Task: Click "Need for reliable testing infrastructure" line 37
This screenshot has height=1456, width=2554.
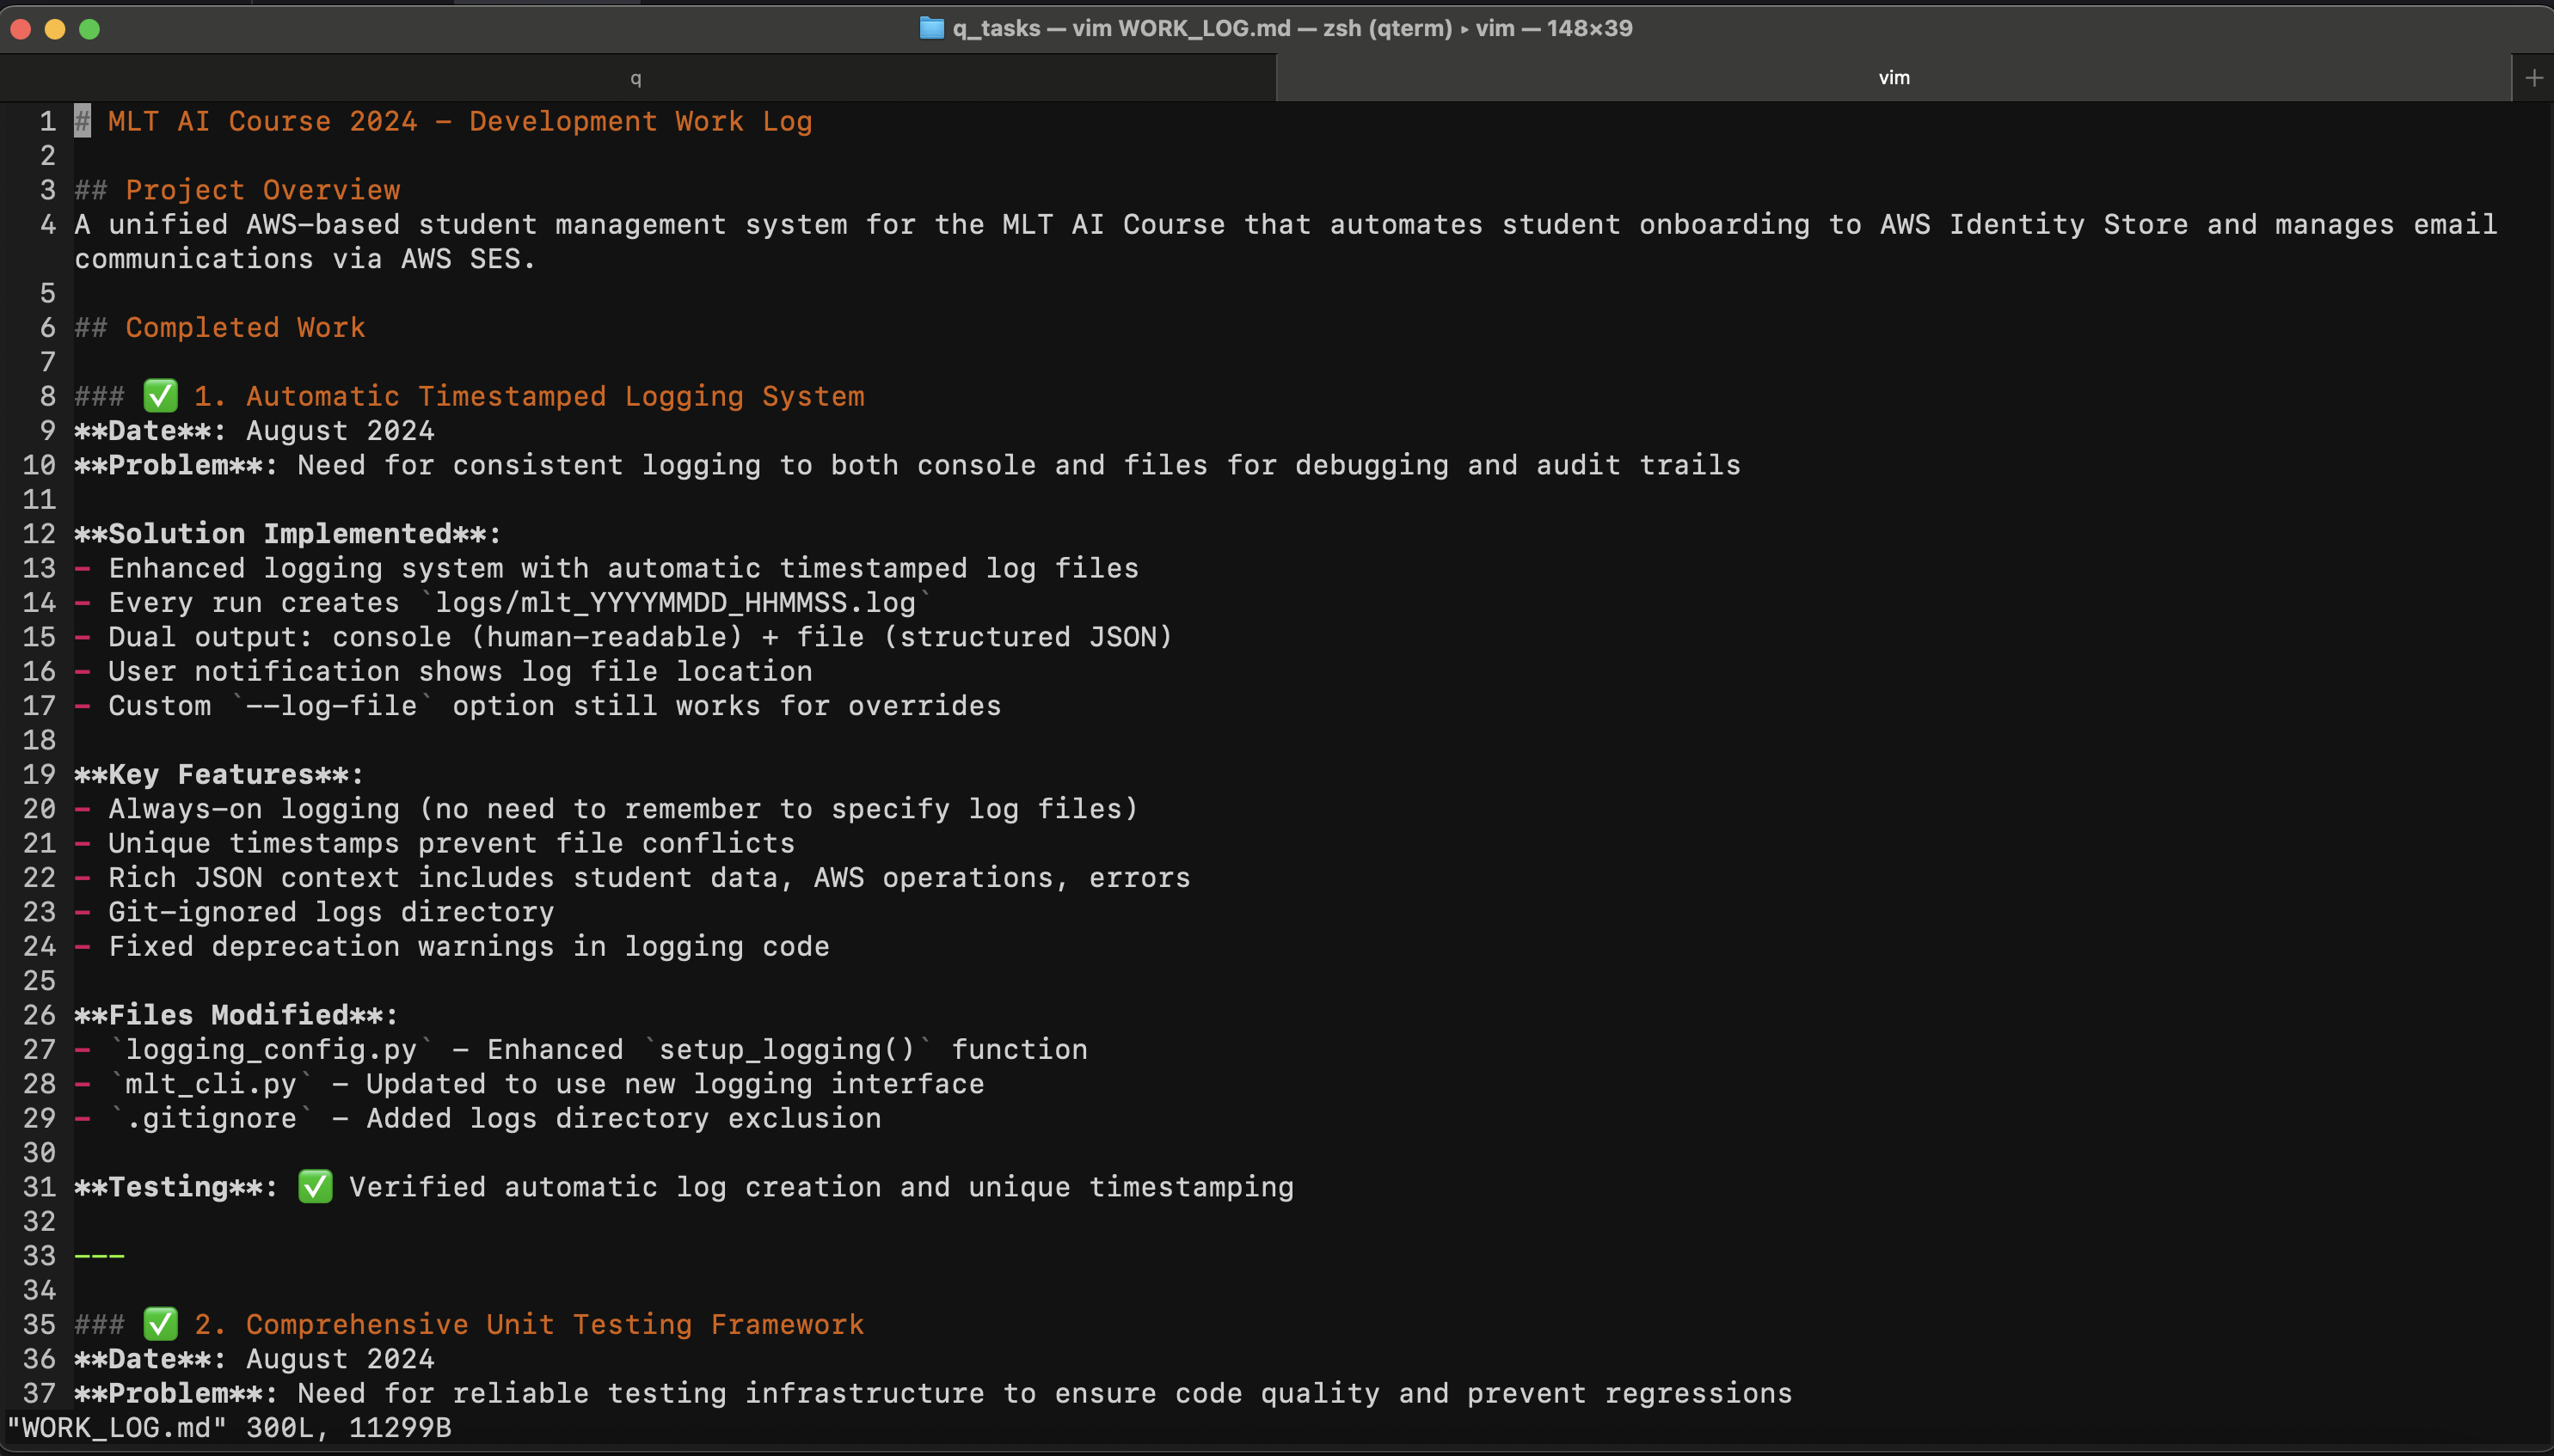Action: pos(642,1394)
